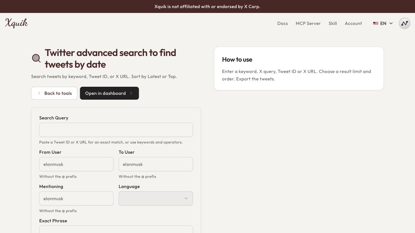Focus the Search Query input field
Screen dimensions: 415x233
[x=116, y=130]
